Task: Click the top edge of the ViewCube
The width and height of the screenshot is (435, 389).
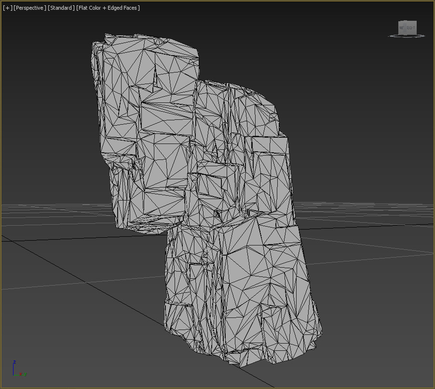Action: [x=407, y=21]
